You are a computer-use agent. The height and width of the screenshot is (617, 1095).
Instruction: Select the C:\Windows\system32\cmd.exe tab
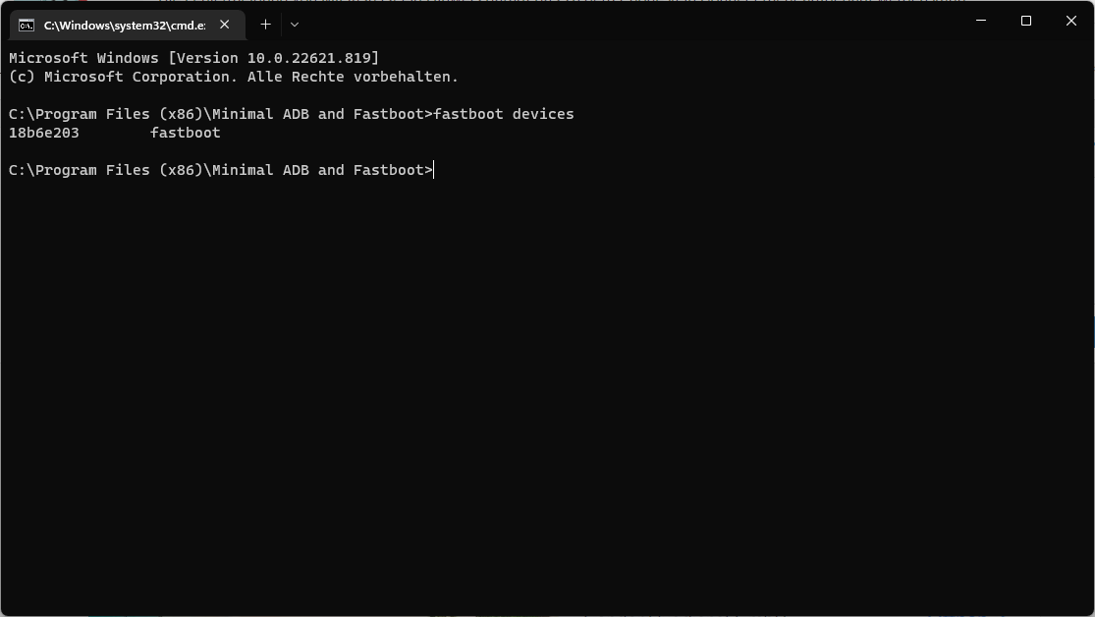tap(124, 25)
